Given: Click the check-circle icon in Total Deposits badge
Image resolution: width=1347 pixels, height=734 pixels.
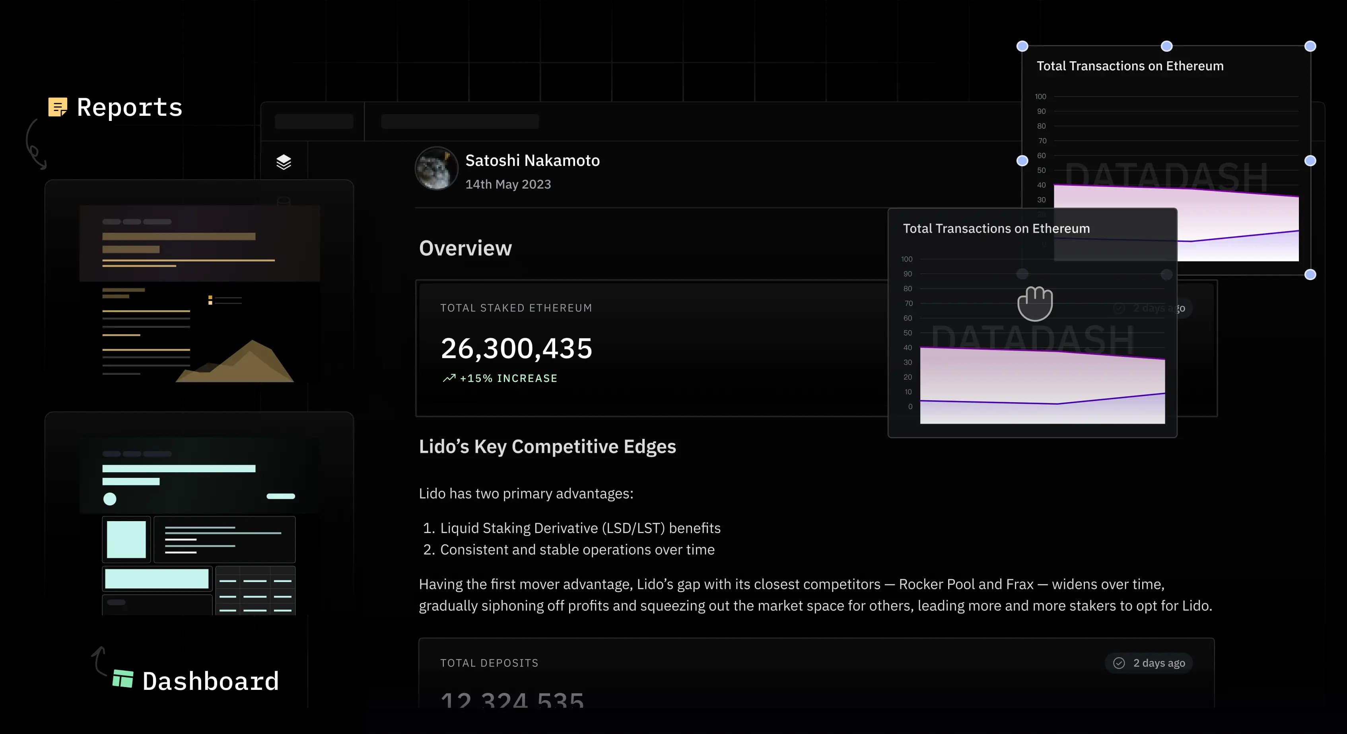Looking at the screenshot, I should click(x=1118, y=663).
